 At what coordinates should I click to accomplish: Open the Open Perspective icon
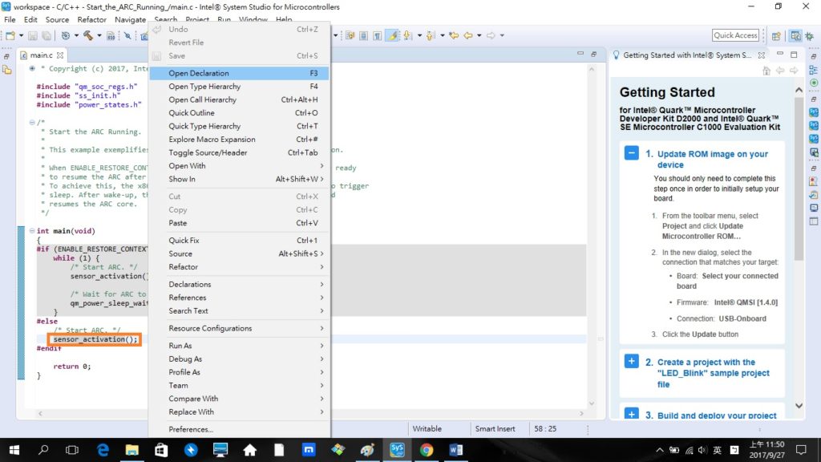[776, 35]
